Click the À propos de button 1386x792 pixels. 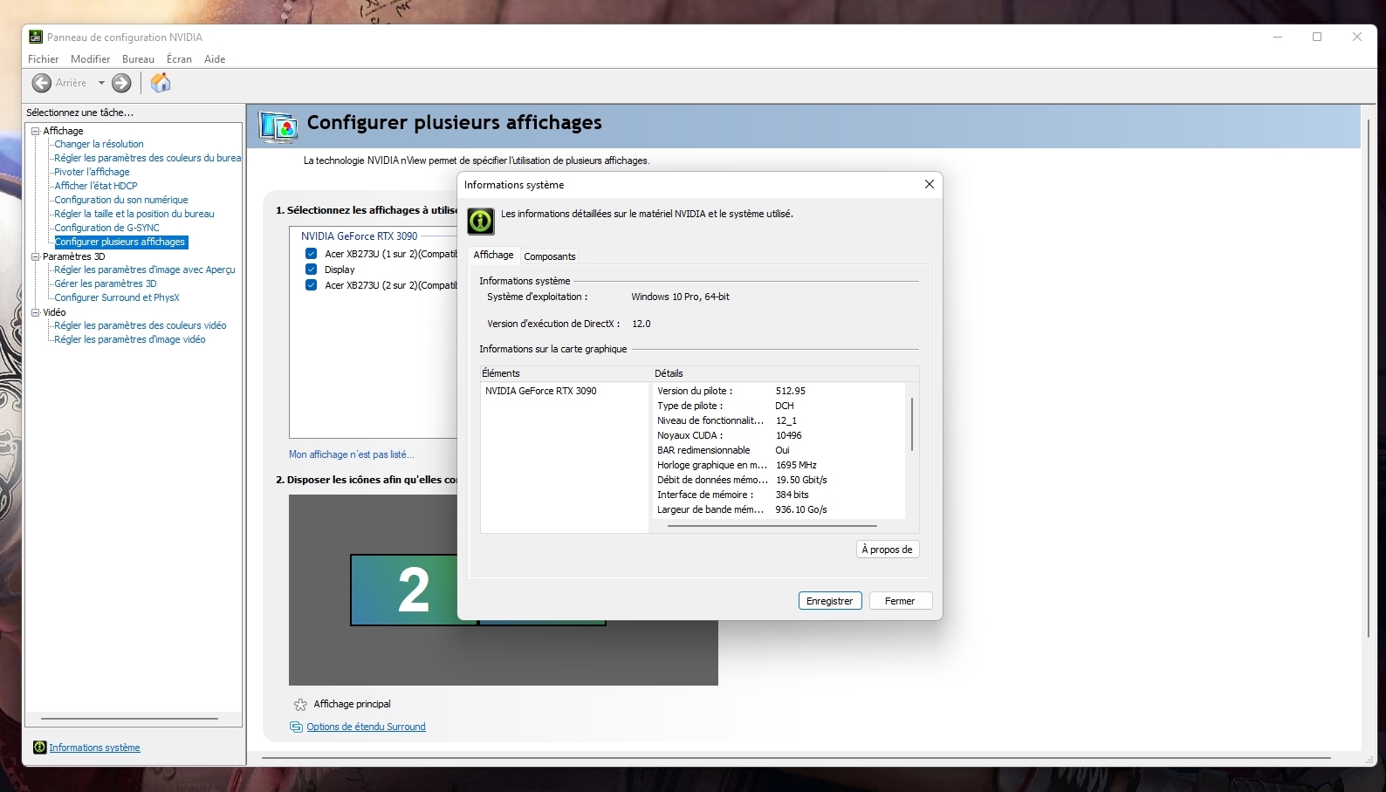[x=888, y=550]
